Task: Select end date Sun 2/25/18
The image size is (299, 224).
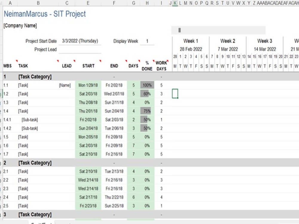Action: pos(114,206)
